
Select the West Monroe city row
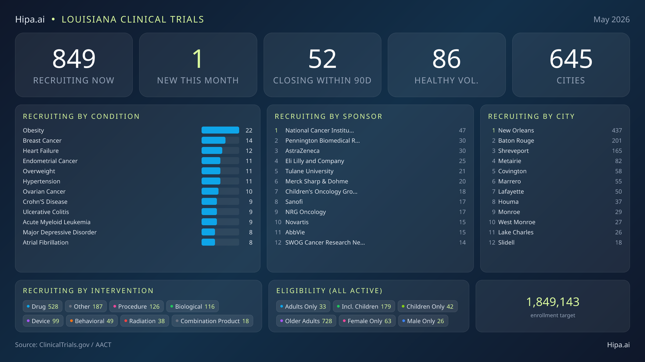click(555, 222)
